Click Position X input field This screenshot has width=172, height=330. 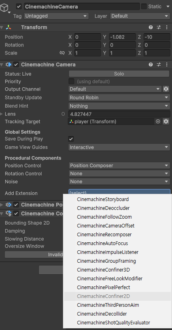(87, 37)
